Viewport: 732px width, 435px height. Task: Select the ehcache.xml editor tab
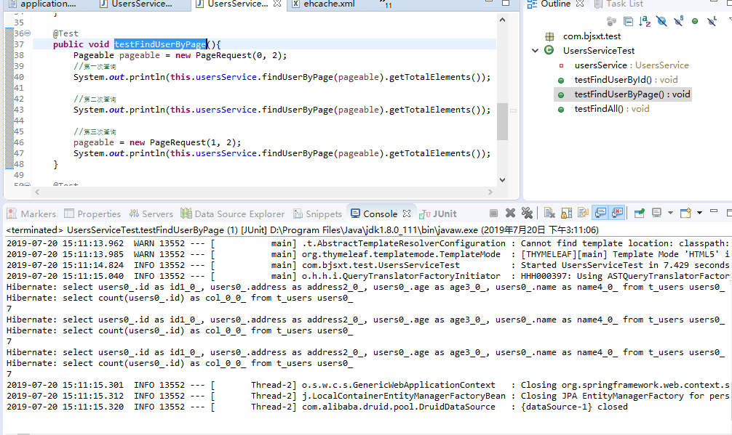[x=323, y=4]
